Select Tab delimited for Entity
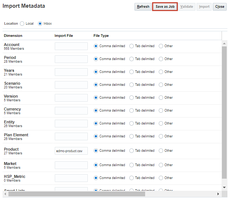This screenshot has width=230, height=200. pyautogui.click(x=132, y=123)
